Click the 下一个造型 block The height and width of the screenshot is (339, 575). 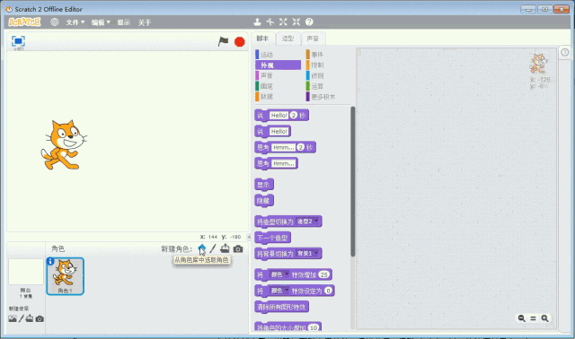click(x=273, y=238)
